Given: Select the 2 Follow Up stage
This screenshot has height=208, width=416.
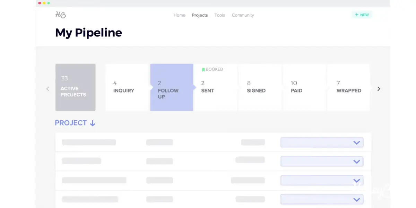Looking at the screenshot, I should coord(172,87).
